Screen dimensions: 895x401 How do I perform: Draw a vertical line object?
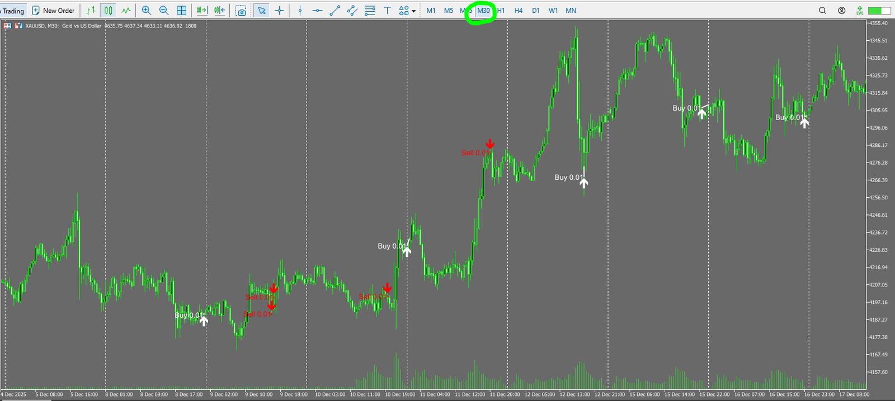click(x=300, y=11)
